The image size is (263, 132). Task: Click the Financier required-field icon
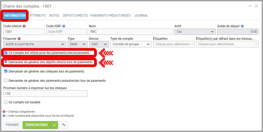19,39
